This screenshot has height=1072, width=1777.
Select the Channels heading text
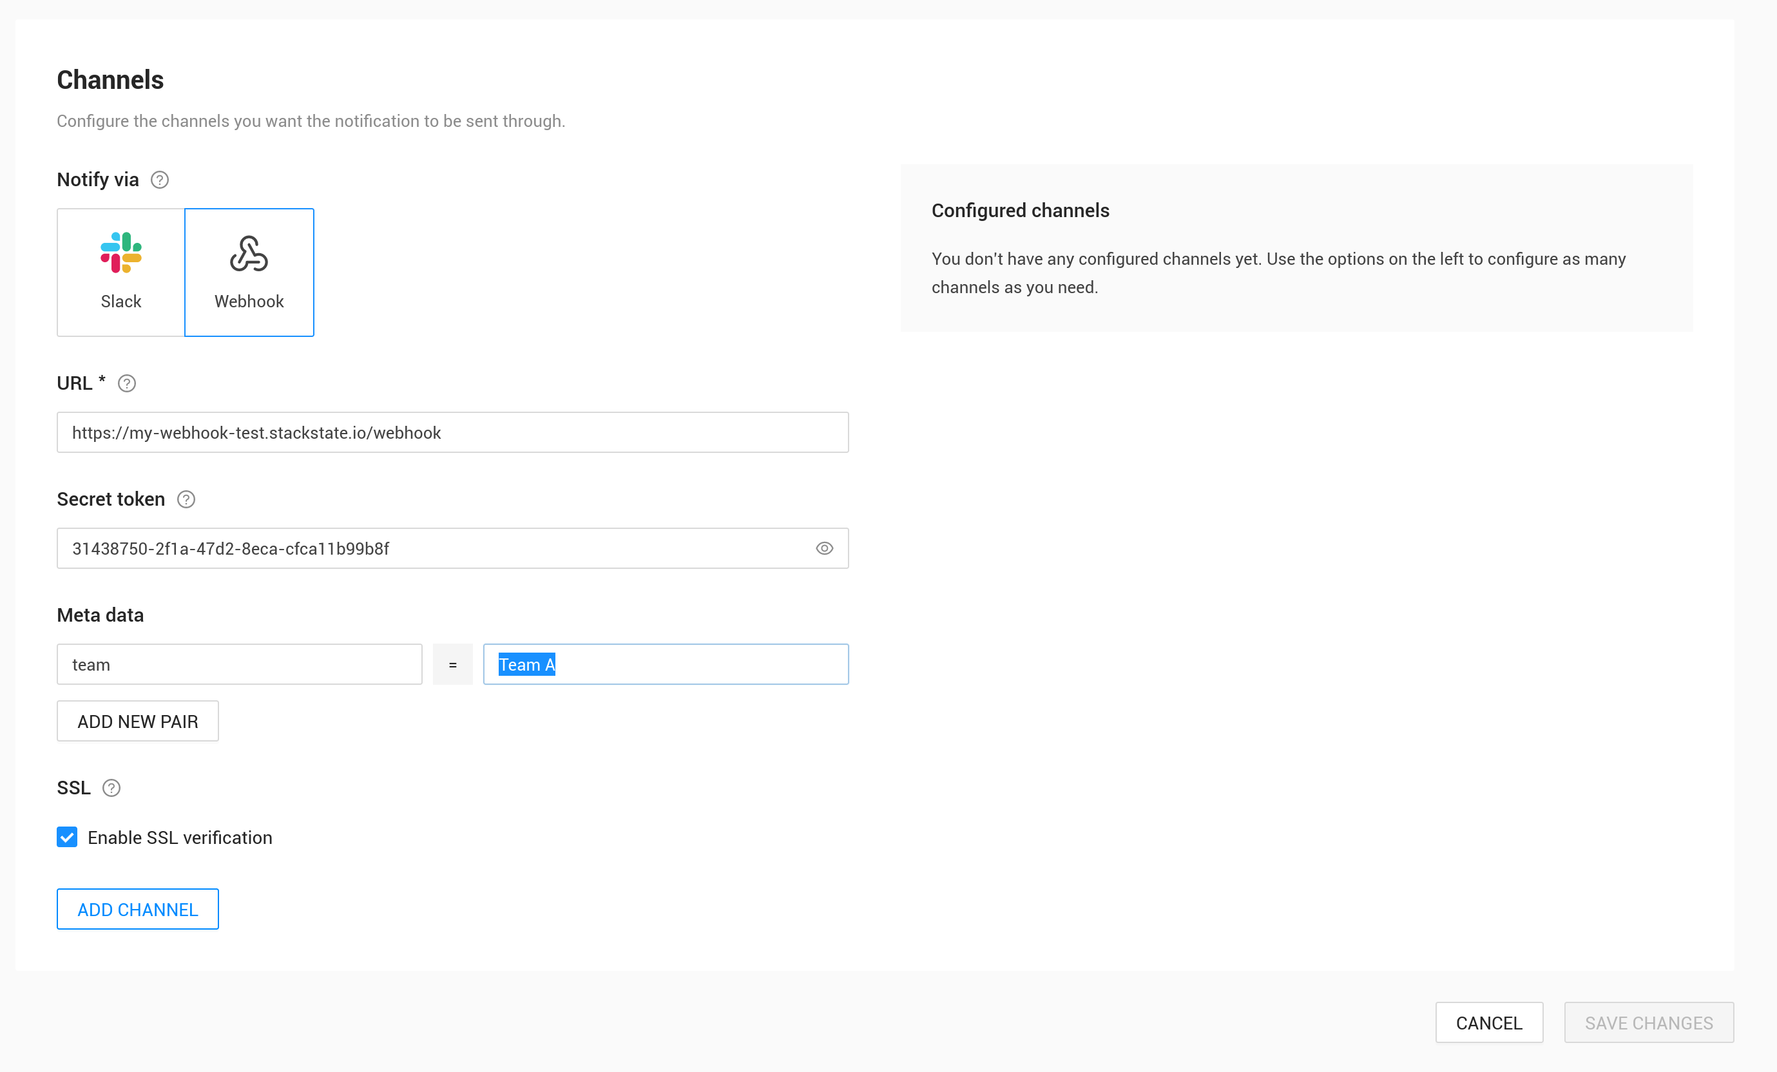pos(110,79)
